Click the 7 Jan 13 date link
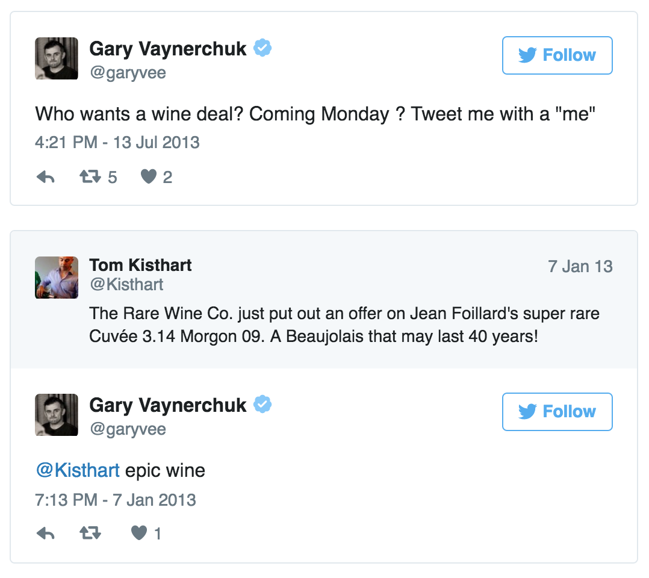This screenshot has width=649, height=578. 580,266
